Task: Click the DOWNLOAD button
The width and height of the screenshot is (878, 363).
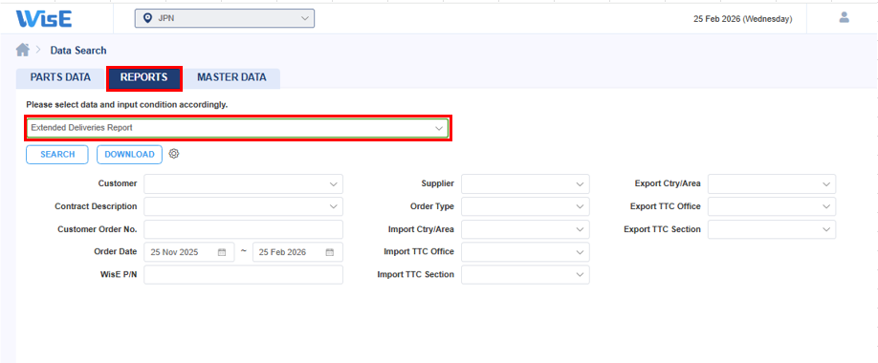Action: click(129, 155)
